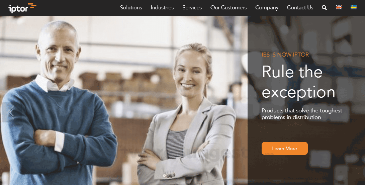Click the IBS IS NOW IPTOR tagline
365x185 pixels.
(285, 55)
